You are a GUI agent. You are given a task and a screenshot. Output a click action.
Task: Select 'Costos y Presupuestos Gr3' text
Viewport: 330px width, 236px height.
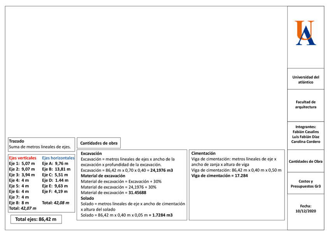pyautogui.click(x=305, y=184)
